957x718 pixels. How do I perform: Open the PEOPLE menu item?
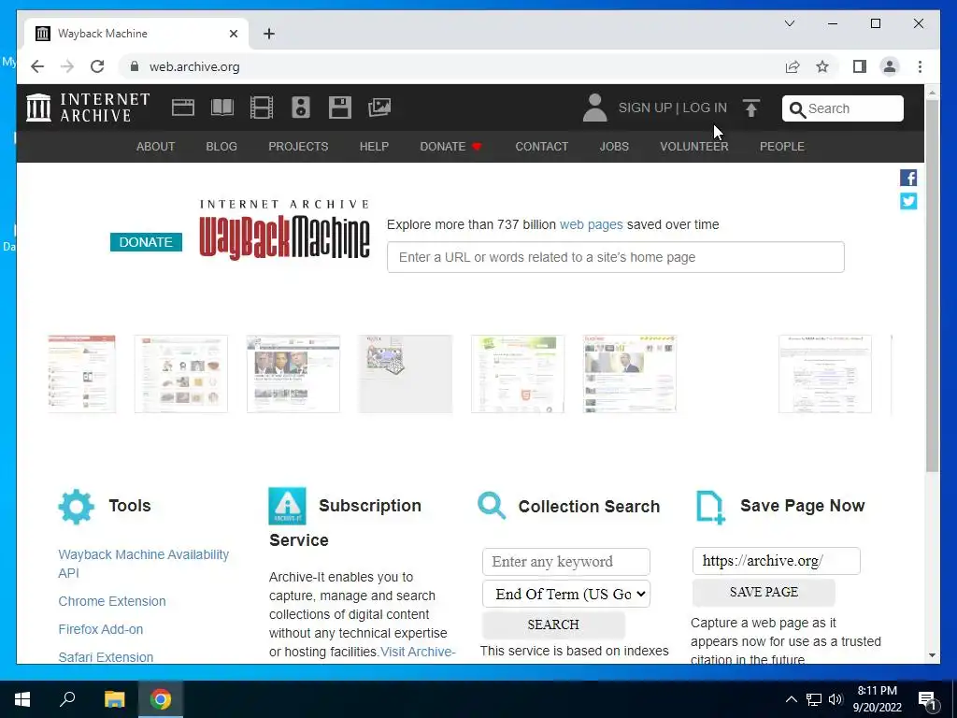(x=782, y=147)
